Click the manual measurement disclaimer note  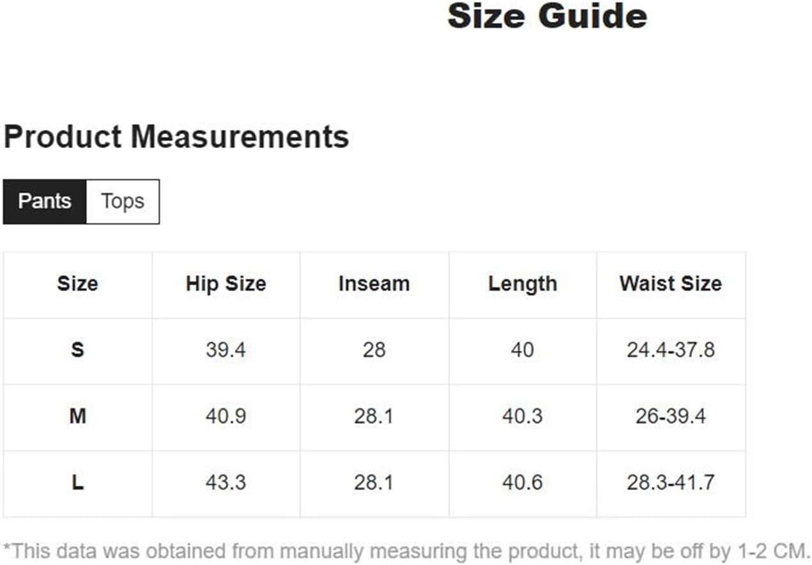coord(407,550)
